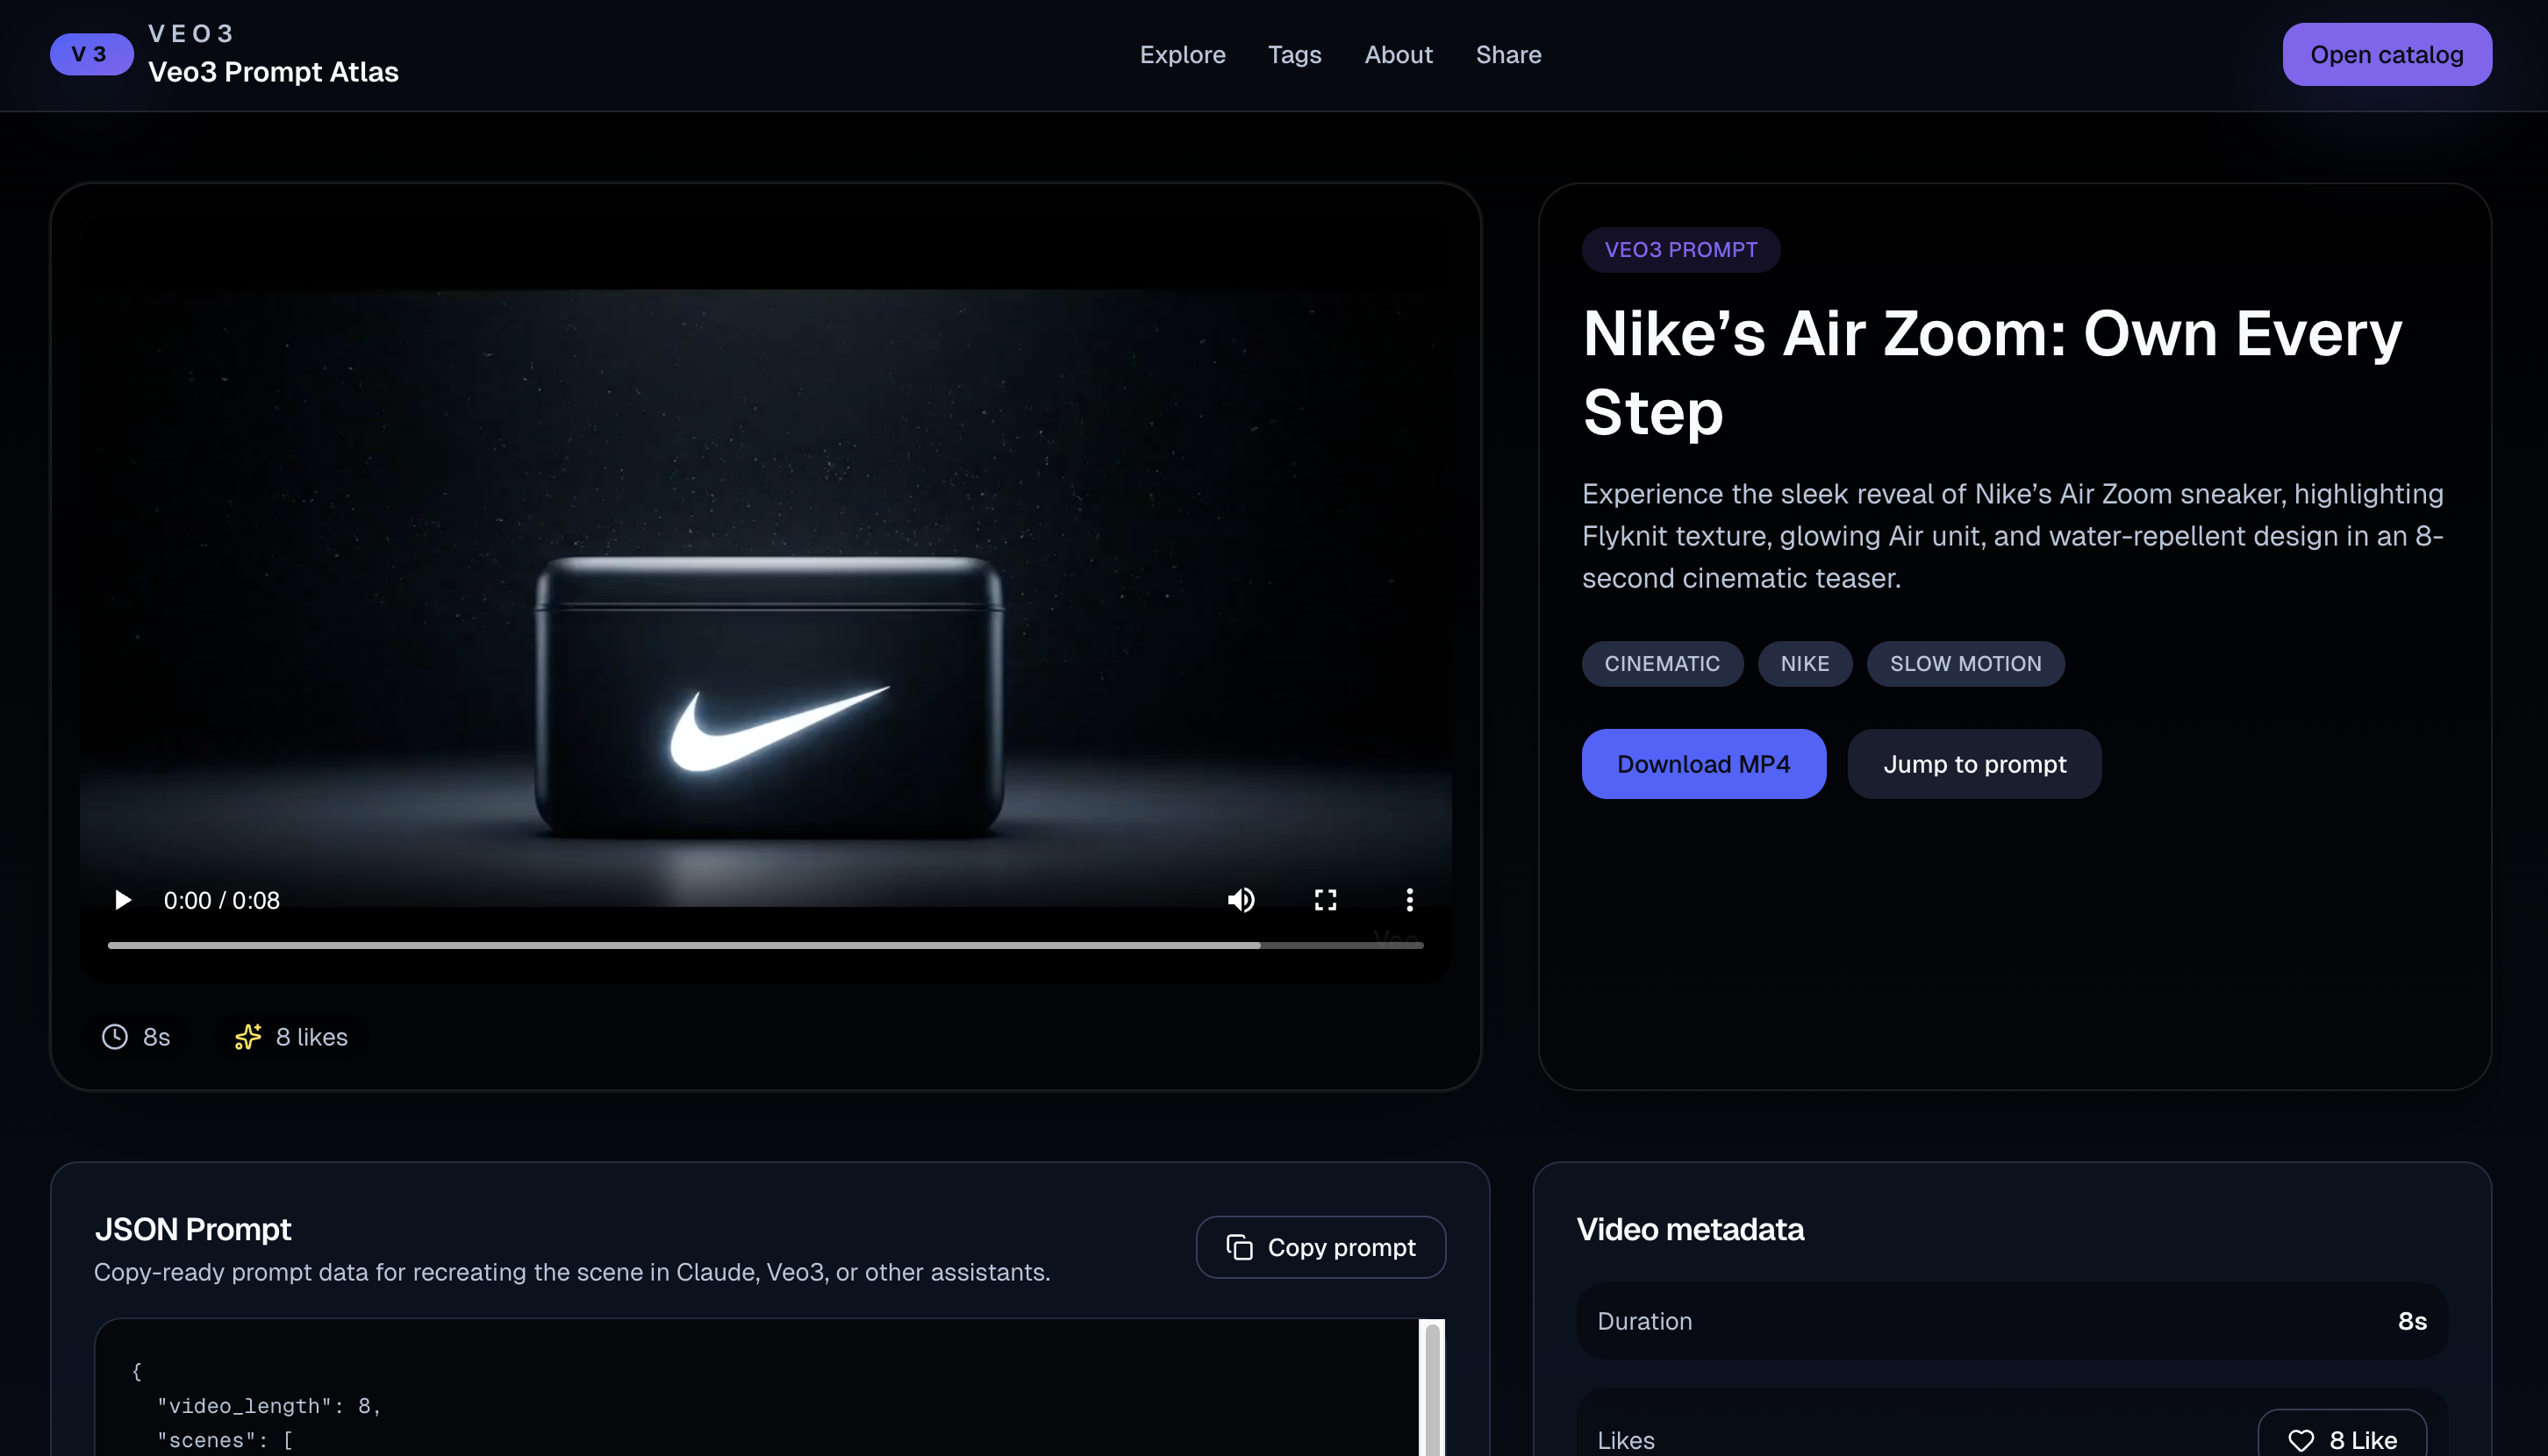2548x1456 pixels.
Task: Click Share in the navigation
Action: click(x=1507, y=55)
